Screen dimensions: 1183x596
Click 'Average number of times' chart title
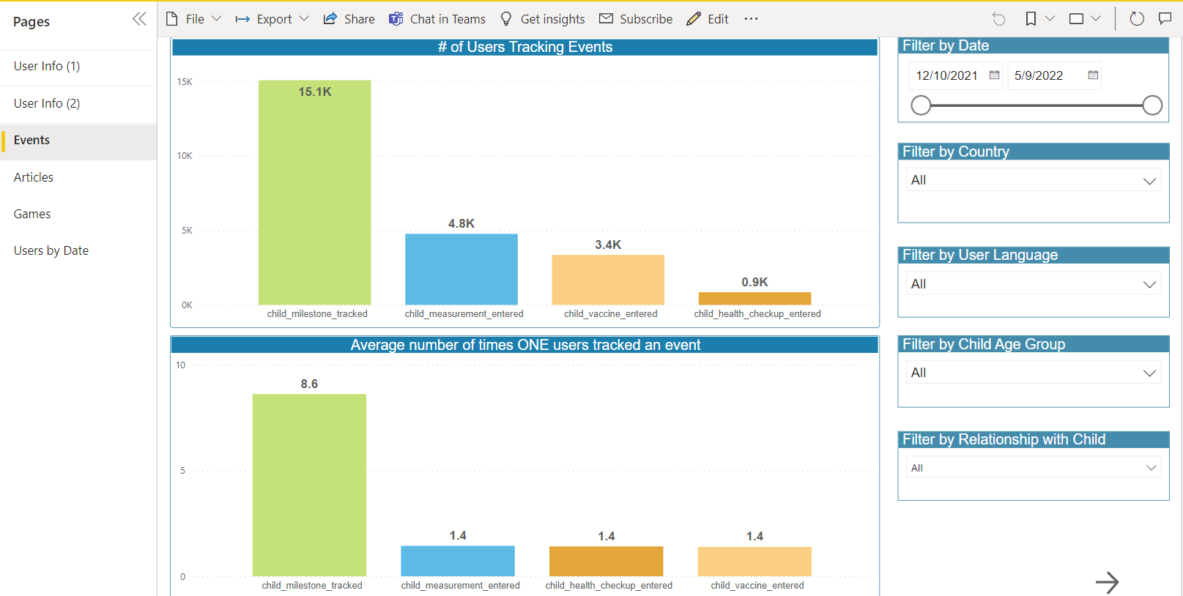[525, 346]
